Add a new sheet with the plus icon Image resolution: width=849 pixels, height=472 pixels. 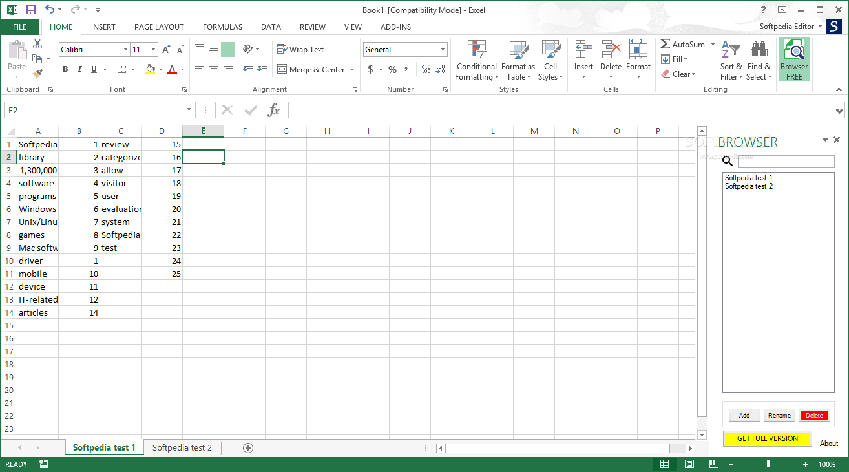click(x=248, y=447)
